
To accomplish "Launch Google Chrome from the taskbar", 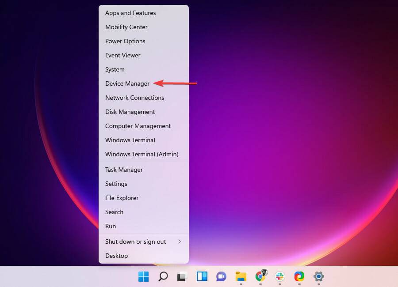I will [260, 276].
